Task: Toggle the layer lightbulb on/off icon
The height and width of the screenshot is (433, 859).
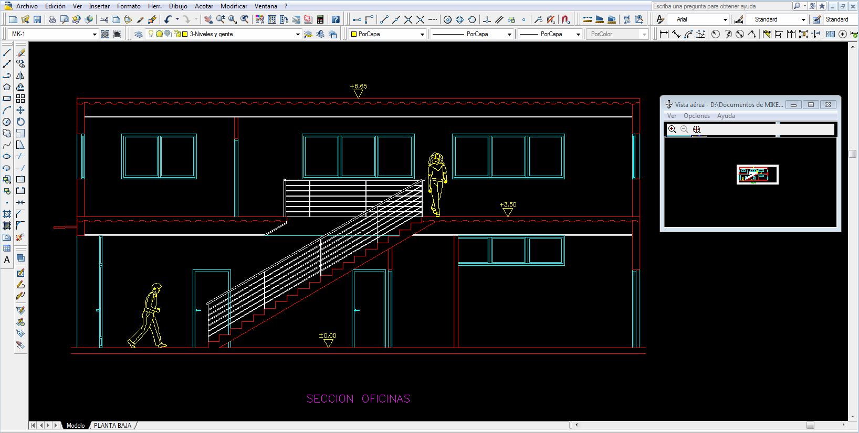Action: click(x=151, y=34)
